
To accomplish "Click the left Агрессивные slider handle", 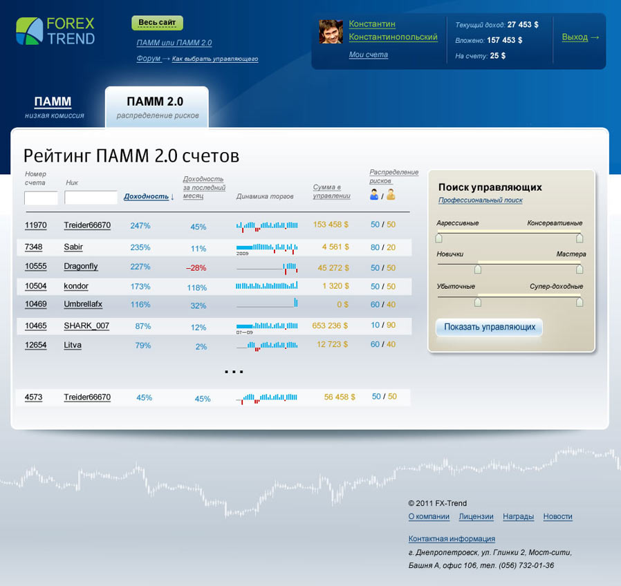I will (x=438, y=238).
